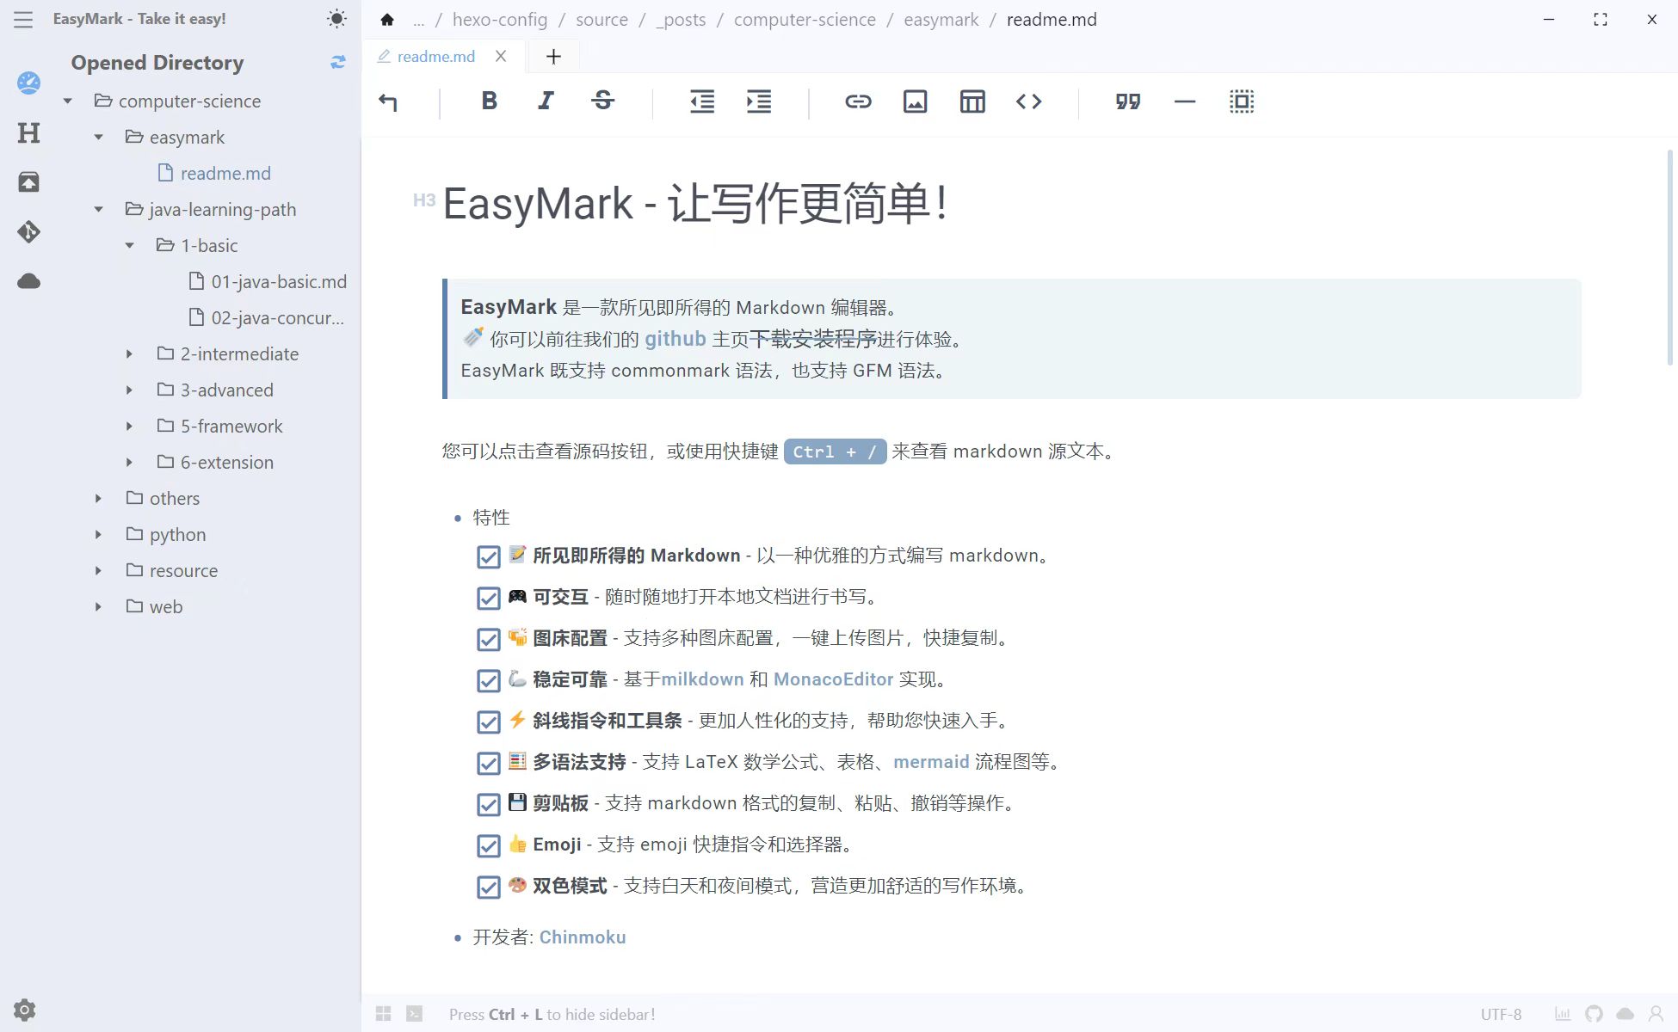Click computer-science in the breadcrumb path
The image size is (1678, 1032).
[x=805, y=20]
